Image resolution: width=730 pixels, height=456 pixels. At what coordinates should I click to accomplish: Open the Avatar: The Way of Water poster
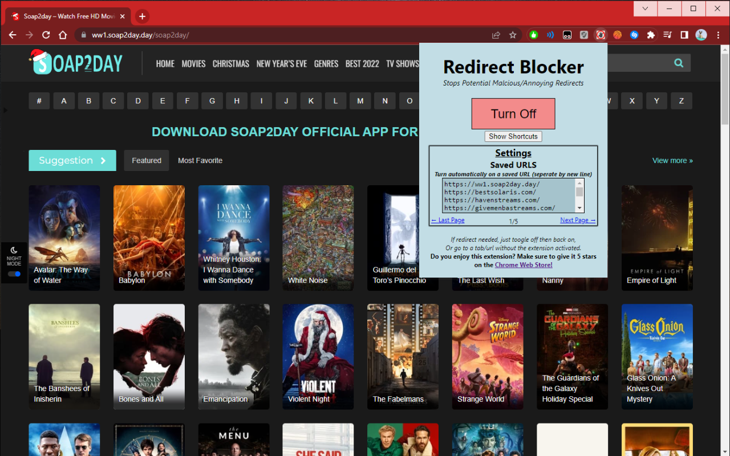(64, 238)
